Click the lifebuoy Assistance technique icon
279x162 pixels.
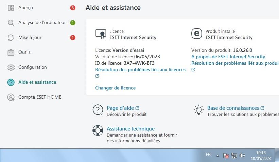pyautogui.click(x=98, y=130)
